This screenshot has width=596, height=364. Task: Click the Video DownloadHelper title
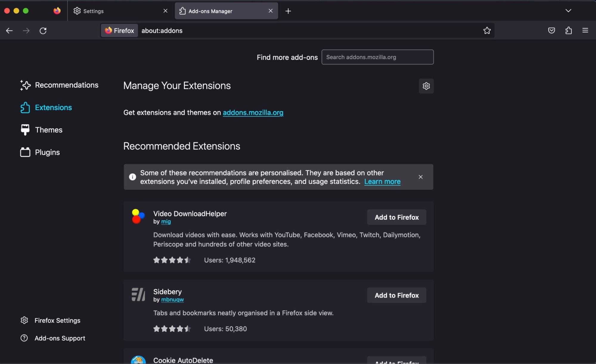pos(190,214)
